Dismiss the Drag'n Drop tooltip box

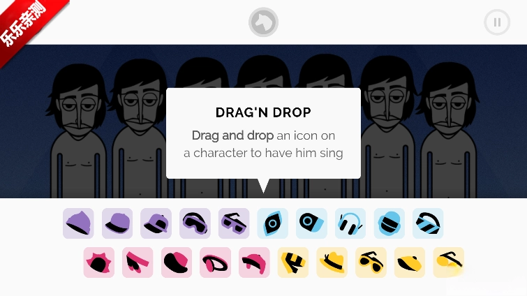tap(264, 133)
